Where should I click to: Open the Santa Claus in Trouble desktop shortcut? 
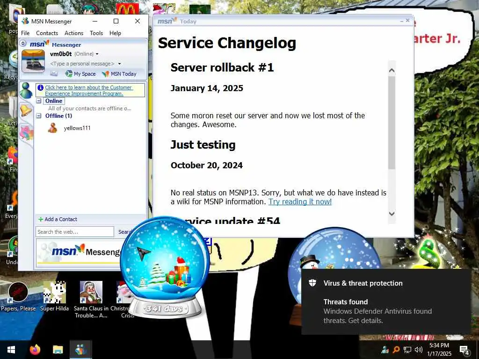coord(91,300)
